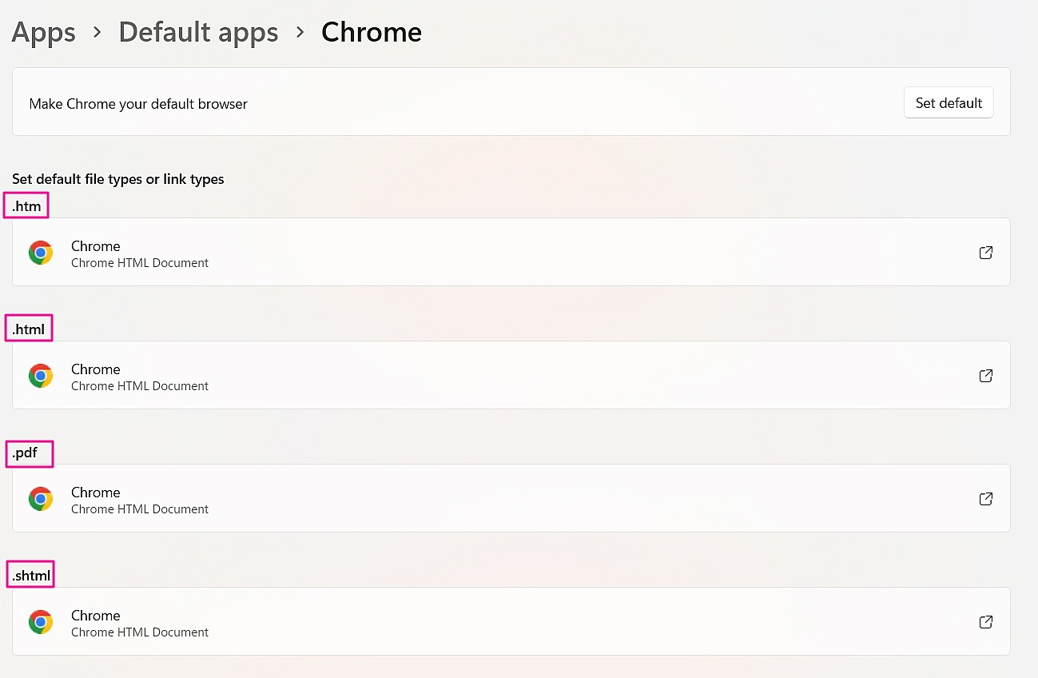Click Chrome logo in .pdf row
Image resolution: width=1038 pixels, height=678 pixels.
[41, 499]
